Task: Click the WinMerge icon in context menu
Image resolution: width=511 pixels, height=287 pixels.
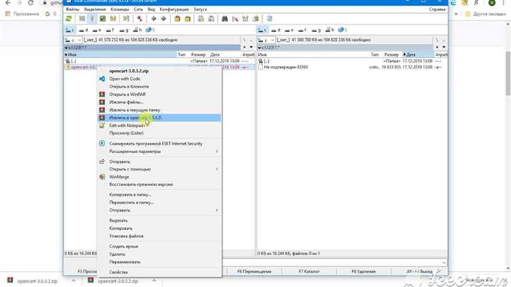Action: click(x=102, y=177)
